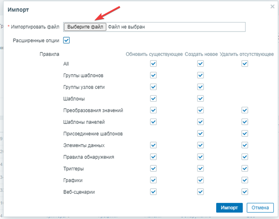Viewport: 279px width, 219px height.
Task: Click the 'Выберите файл' file chooser button
Action: (x=85, y=27)
